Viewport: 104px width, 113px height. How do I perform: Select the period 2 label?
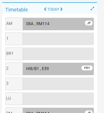tap(14, 69)
